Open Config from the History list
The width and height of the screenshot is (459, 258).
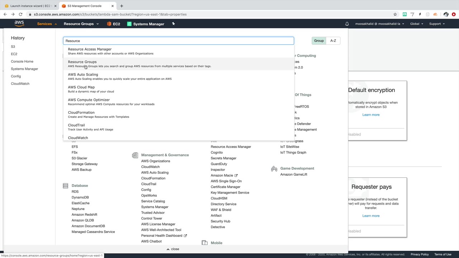pos(16,76)
